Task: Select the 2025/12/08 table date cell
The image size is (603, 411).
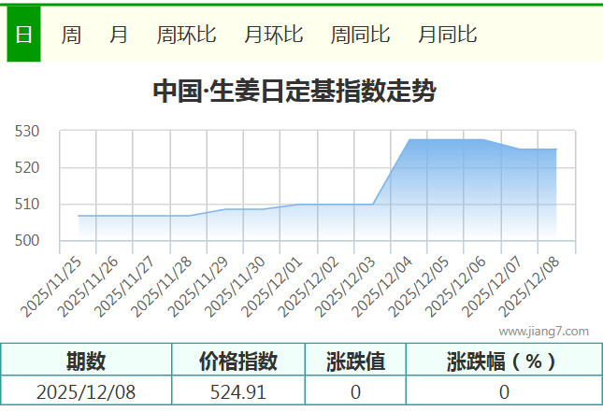Action: tap(86, 392)
